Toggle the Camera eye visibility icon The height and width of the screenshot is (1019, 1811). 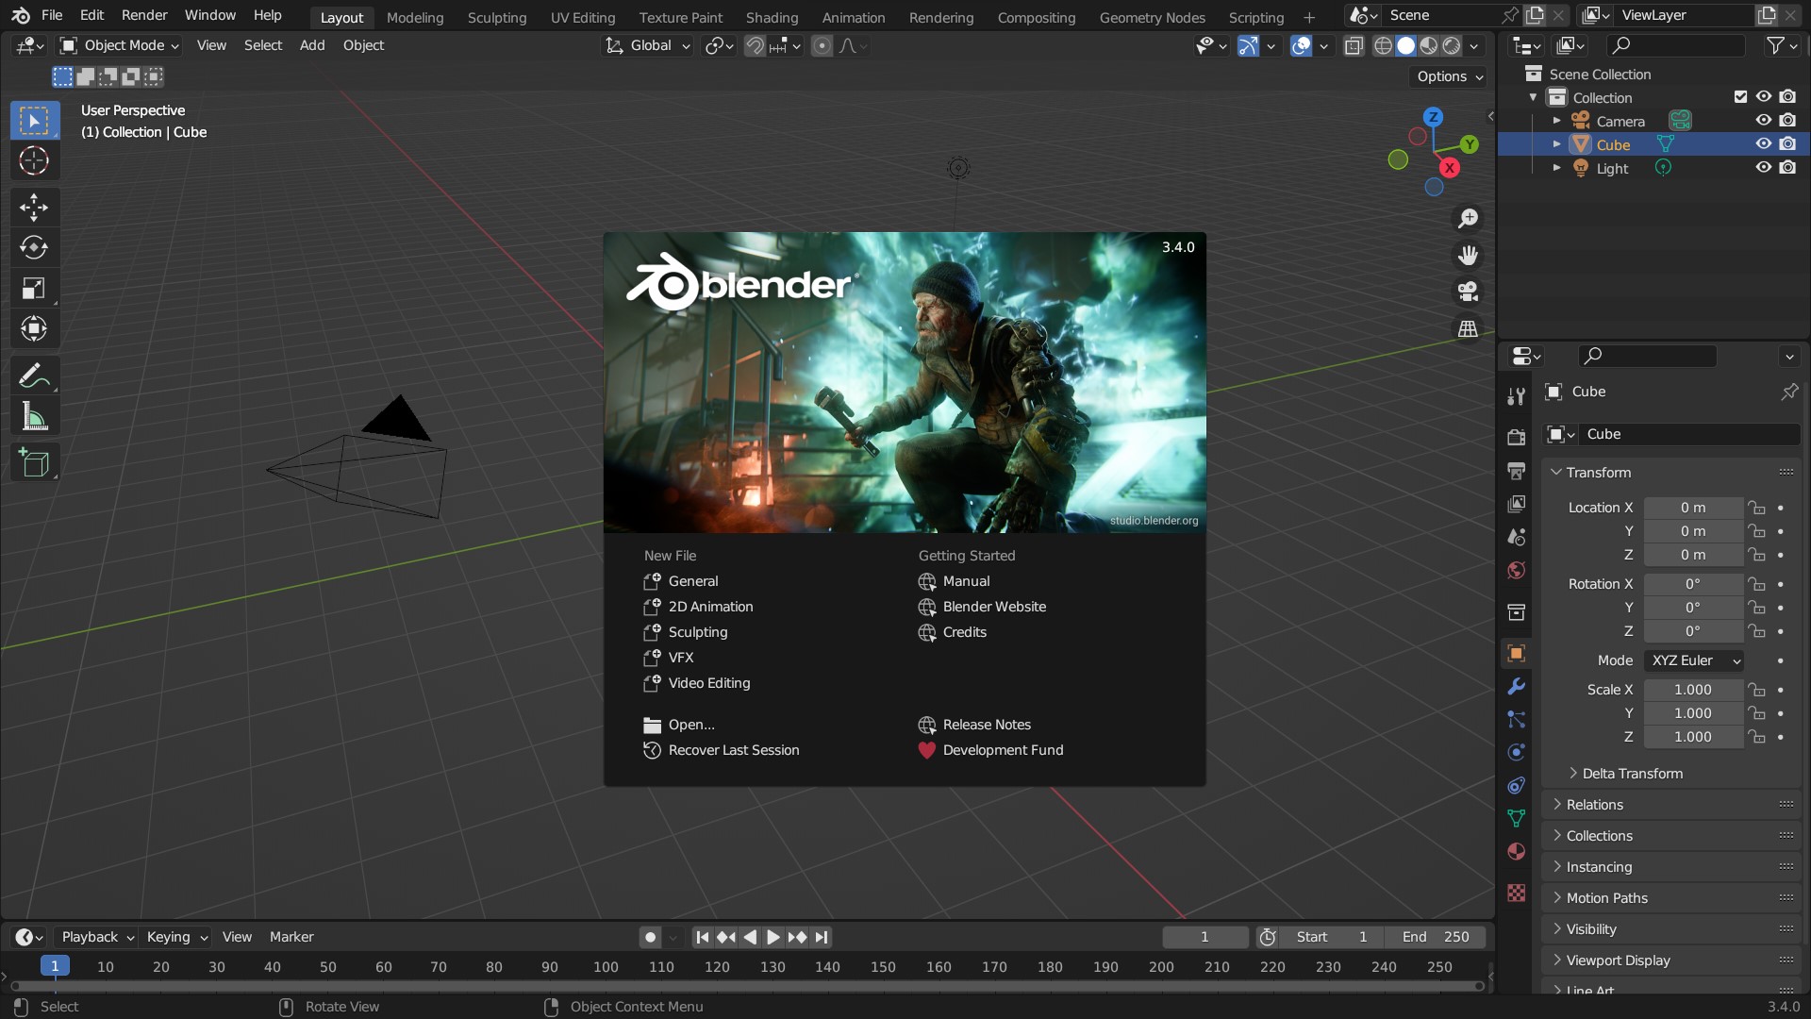coord(1763,121)
